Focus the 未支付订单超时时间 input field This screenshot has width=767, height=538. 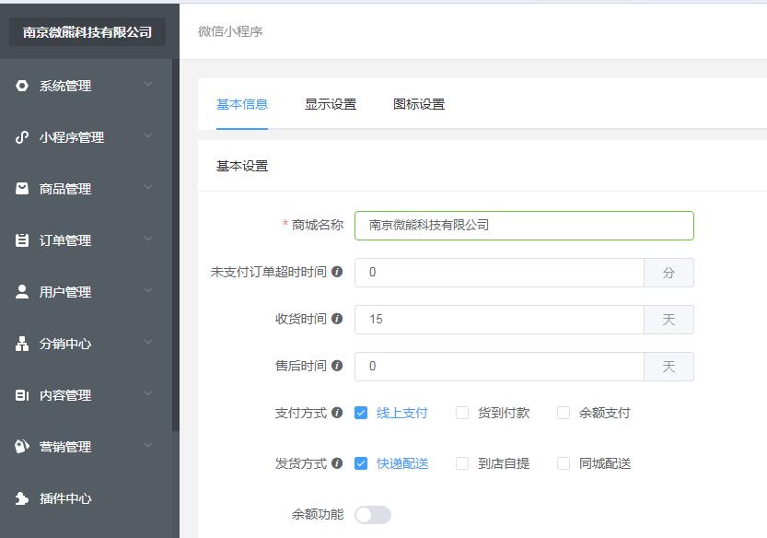click(x=499, y=272)
